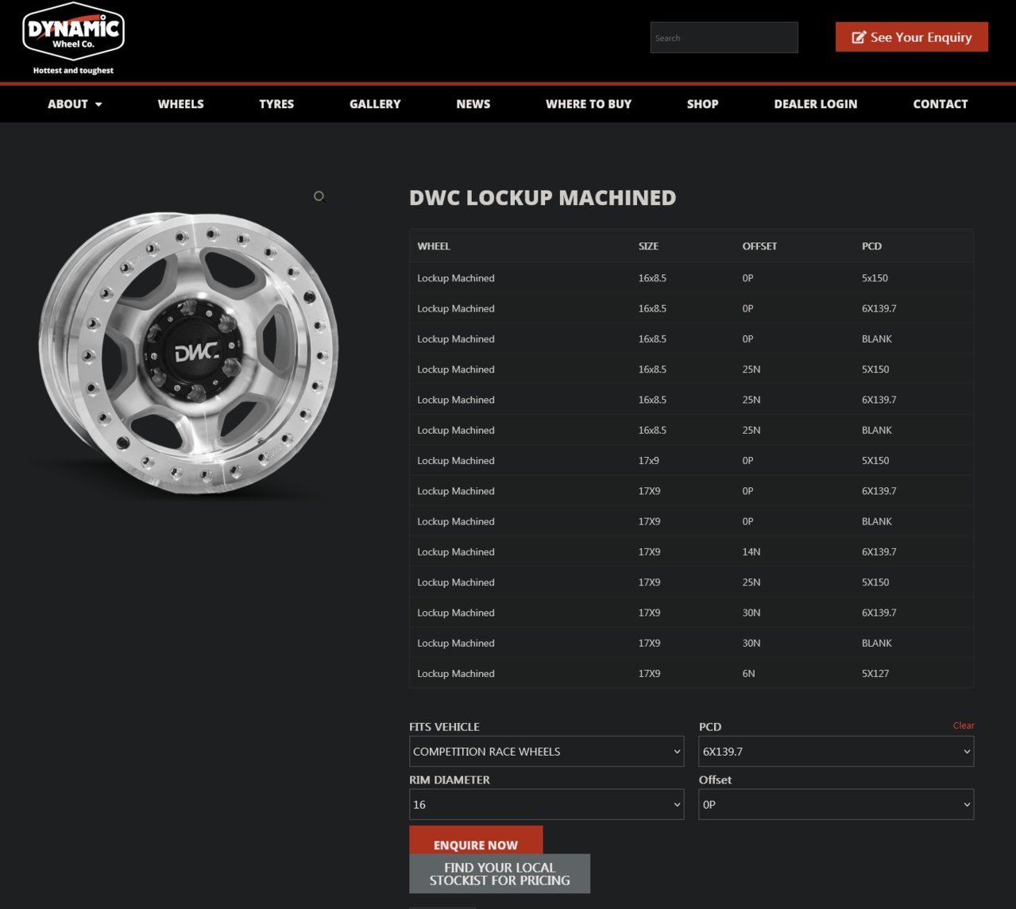Screen dimensions: 1016x909
Task: Open Where To Buy page
Action: pos(589,104)
